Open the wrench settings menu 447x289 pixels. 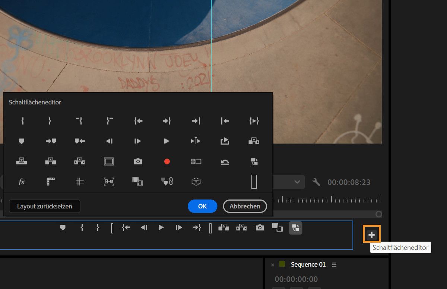pyautogui.click(x=316, y=182)
